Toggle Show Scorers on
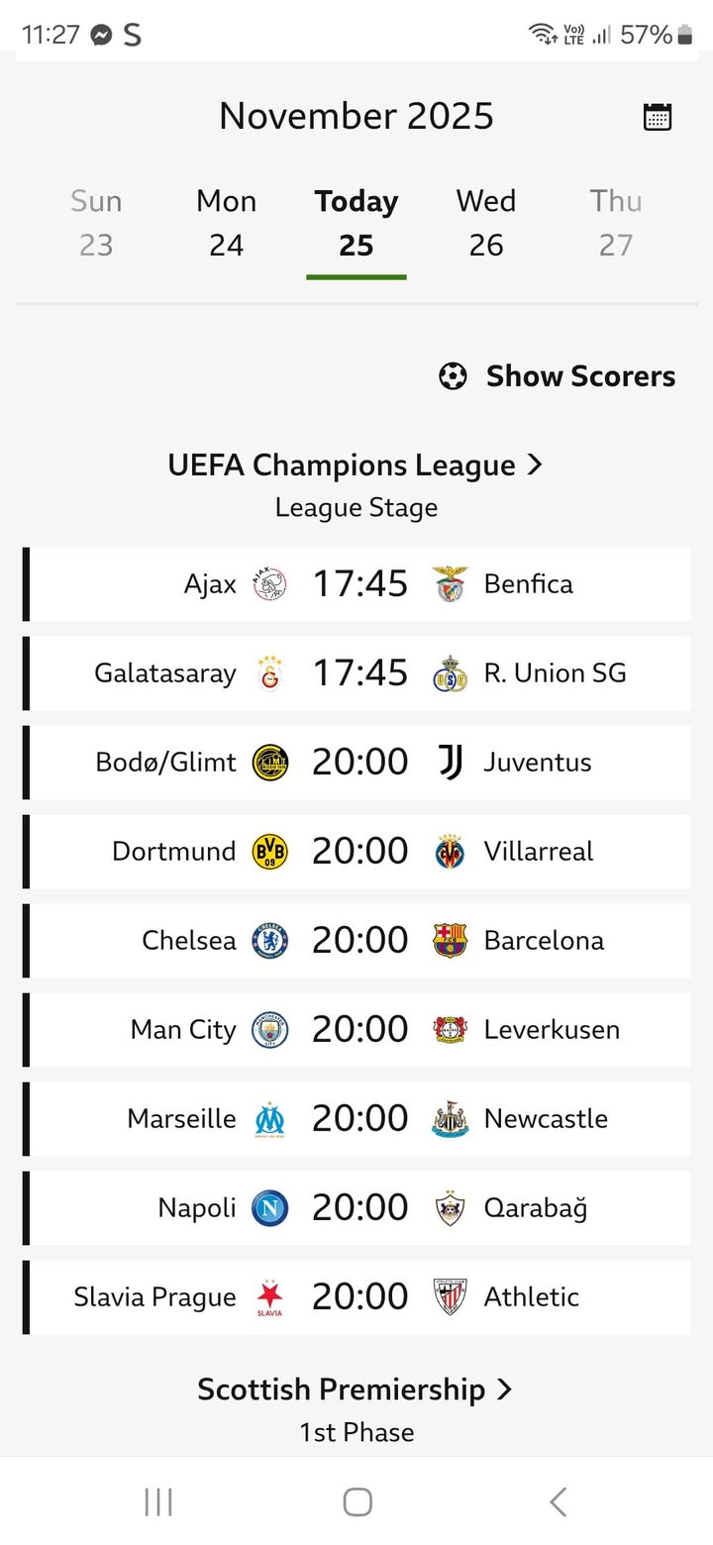The width and height of the screenshot is (713, 1545). click(558, 376)
